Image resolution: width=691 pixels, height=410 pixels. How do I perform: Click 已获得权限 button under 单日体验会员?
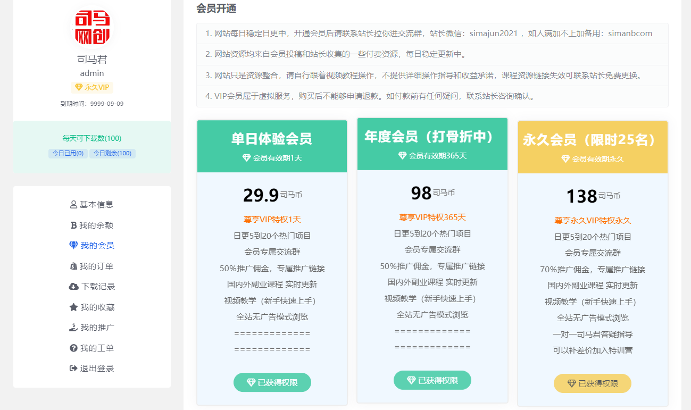272,382
